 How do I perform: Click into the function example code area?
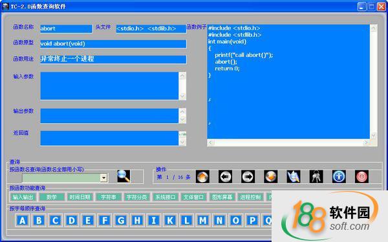(288, 81)
